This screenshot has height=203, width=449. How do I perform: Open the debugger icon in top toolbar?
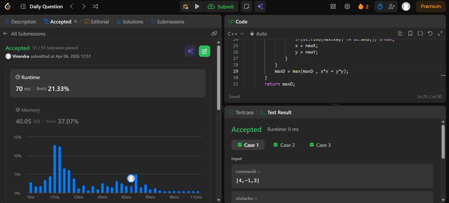[186, 6]
